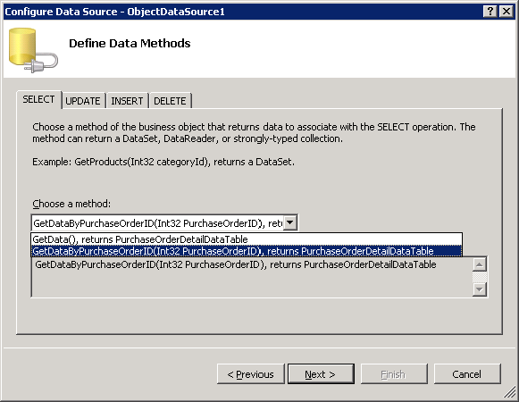This screenshot has height=402, width=519.
Task: Open the INSERT tab
Action: pos(127,101)
